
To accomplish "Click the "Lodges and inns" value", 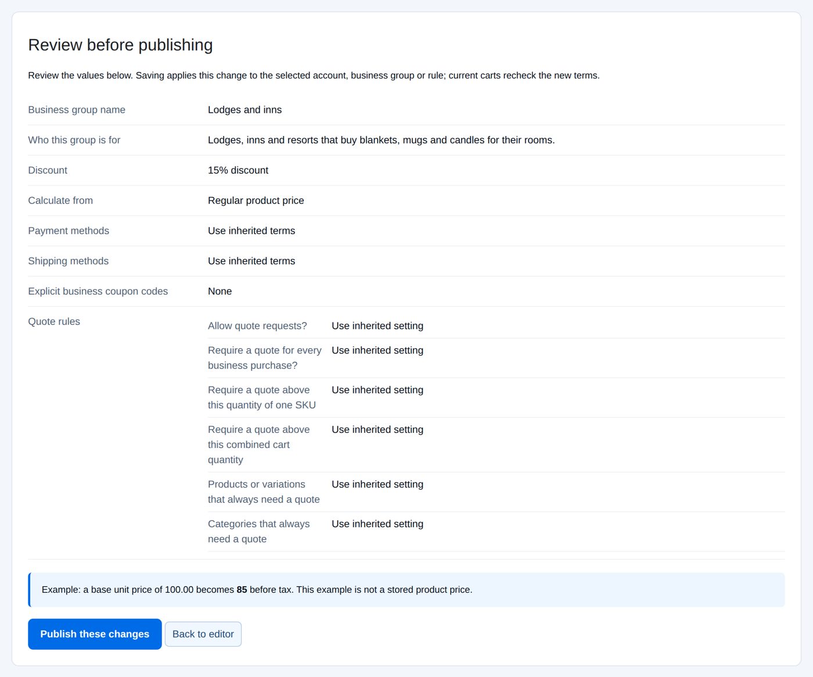I will pos(244,110).
